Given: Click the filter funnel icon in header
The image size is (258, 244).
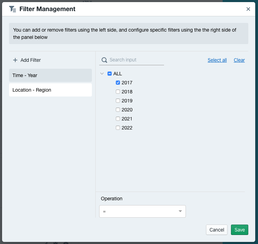Looking at the screenshot, I should click(12, 9).
